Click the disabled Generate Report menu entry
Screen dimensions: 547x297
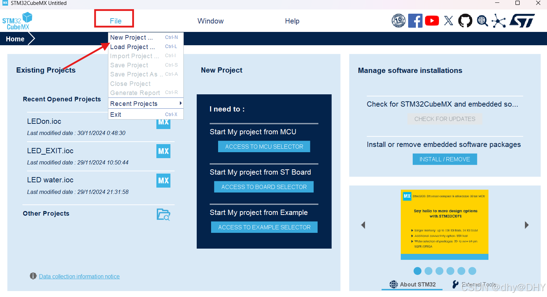coord(146,93)
